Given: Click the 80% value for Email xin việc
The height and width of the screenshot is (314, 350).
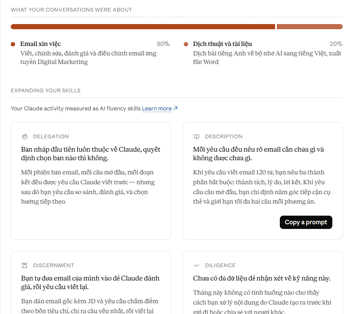Looking at the screenshot, I should (163, 44).
